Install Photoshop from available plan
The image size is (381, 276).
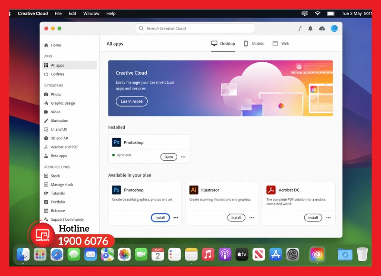tap(160, 218)
